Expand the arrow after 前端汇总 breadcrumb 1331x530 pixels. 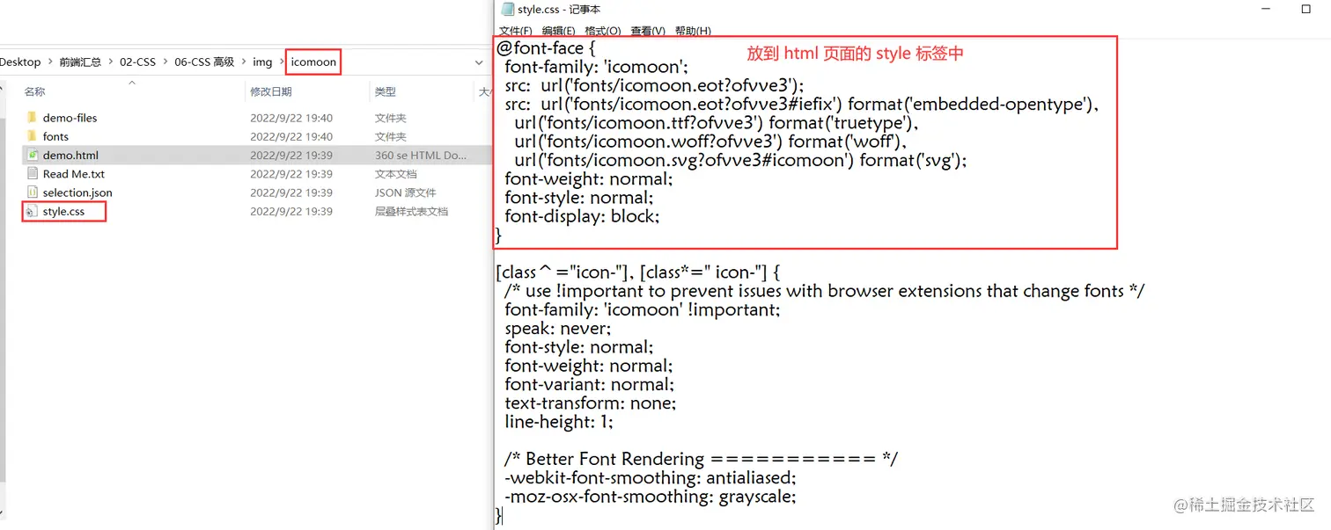[110, 62]
